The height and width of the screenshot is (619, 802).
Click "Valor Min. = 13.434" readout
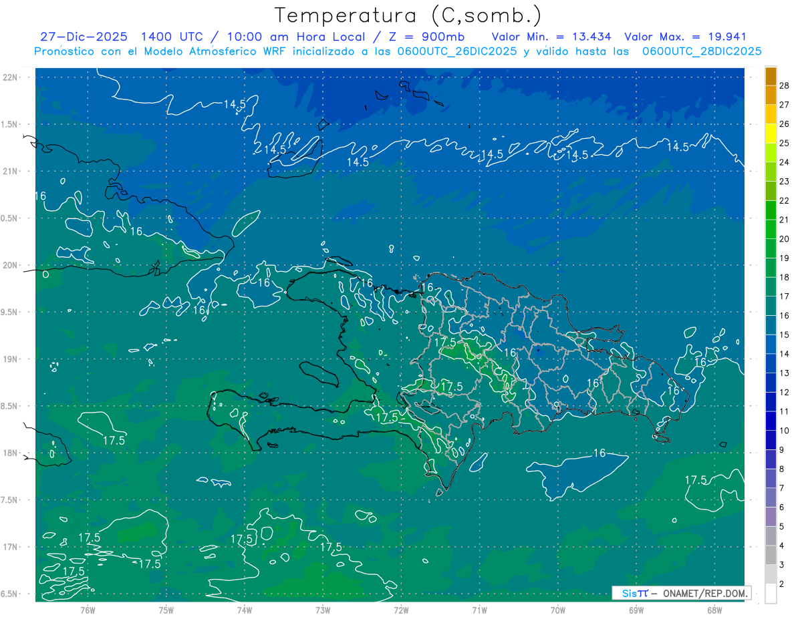pos(552,37)
